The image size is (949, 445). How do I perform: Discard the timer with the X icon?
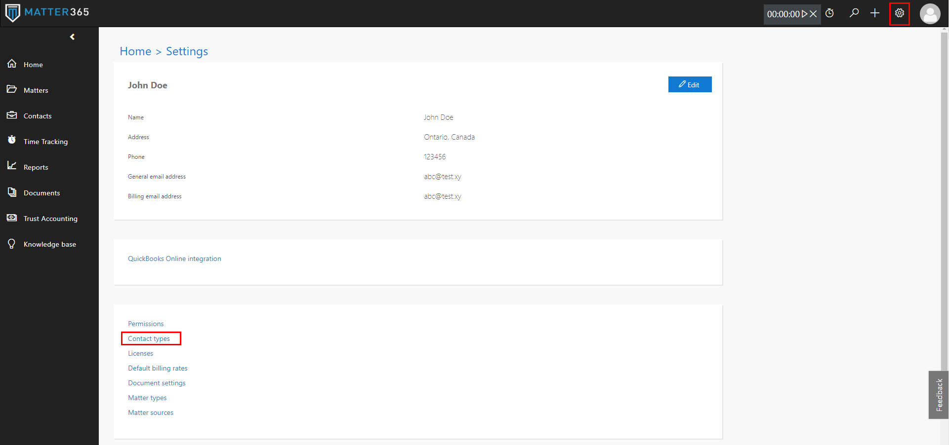(x=813, y=14)
